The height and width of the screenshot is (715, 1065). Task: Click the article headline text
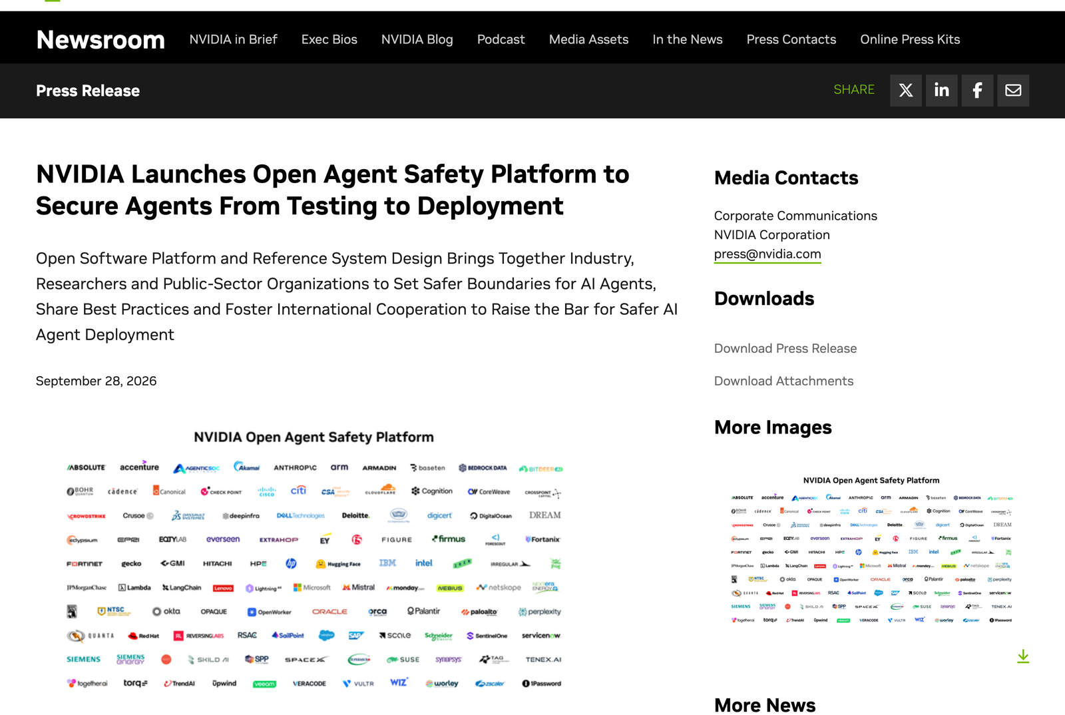click(333, 190)
